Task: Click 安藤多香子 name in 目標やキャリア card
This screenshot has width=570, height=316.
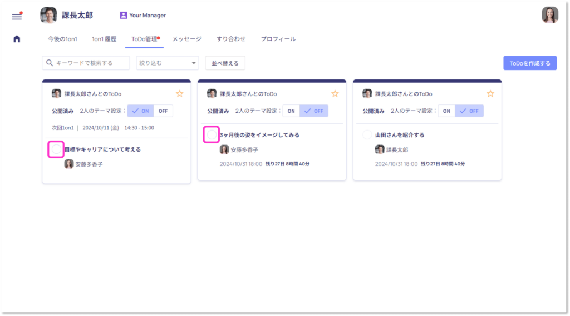Action: click(89, 164)
